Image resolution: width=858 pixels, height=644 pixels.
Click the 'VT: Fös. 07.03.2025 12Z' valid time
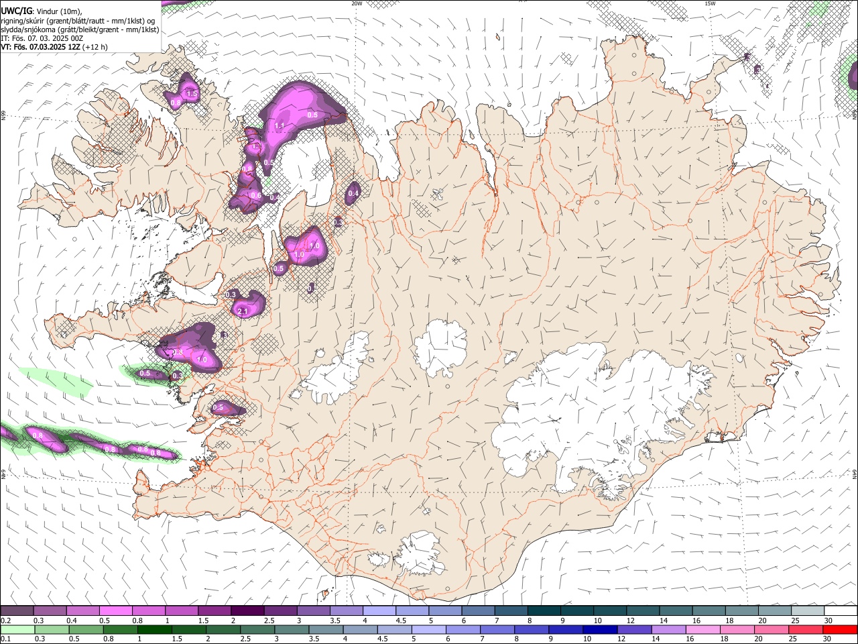coord(40,47)
